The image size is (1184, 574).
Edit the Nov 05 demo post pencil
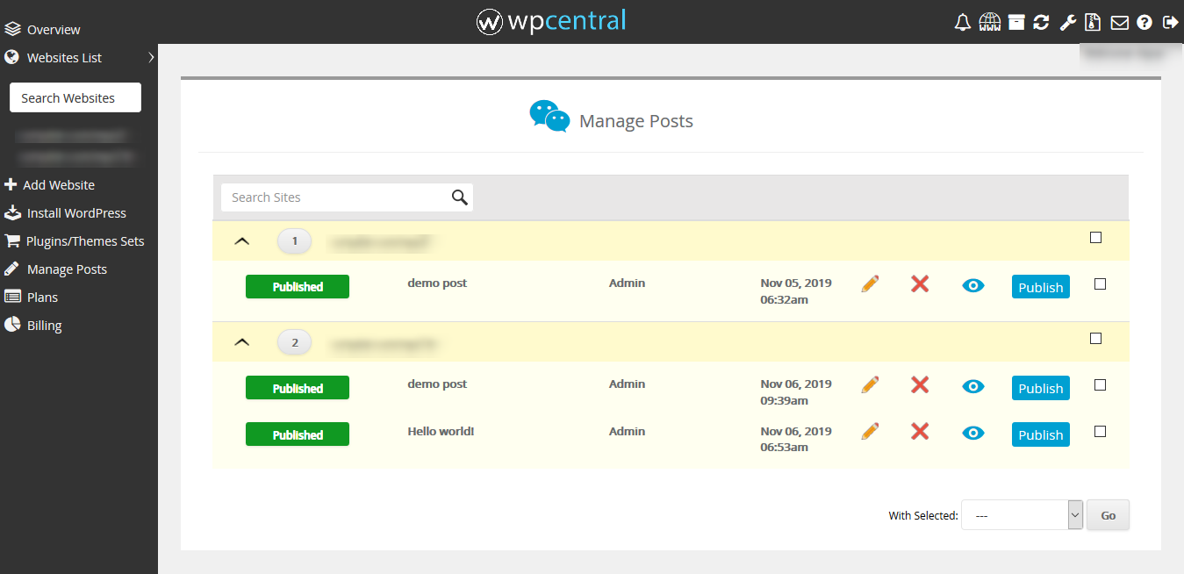870,283
